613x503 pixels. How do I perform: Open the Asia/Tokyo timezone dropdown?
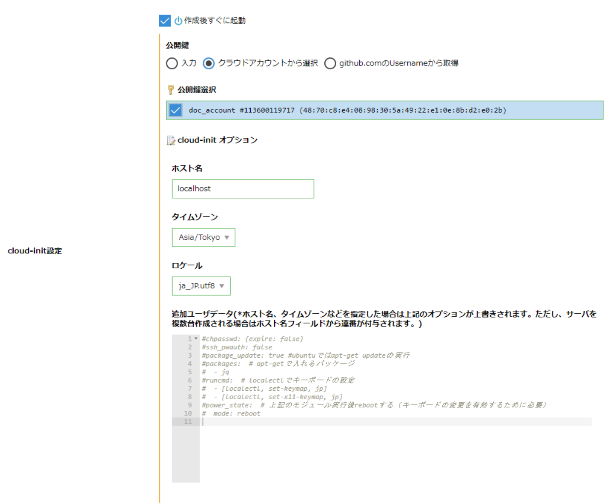point(203,237)
